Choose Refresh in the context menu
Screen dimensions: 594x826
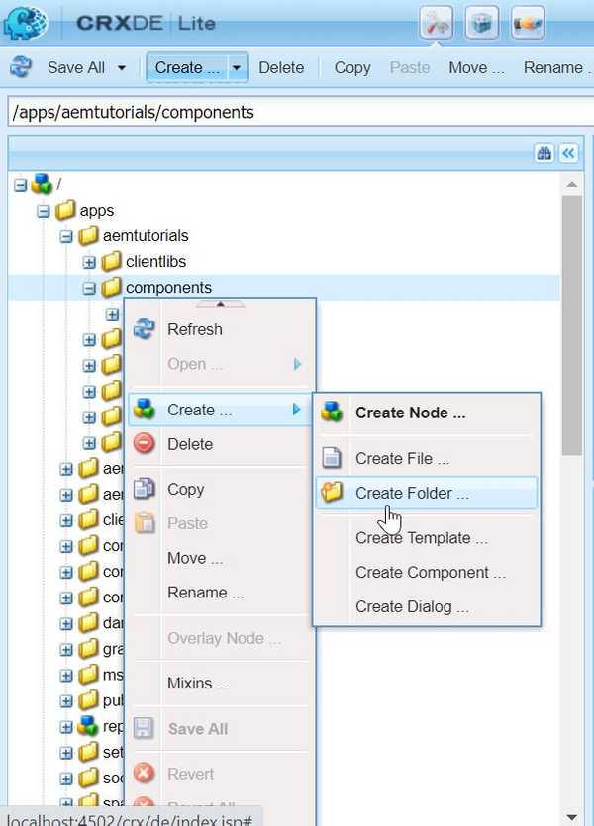coord(194,329)
